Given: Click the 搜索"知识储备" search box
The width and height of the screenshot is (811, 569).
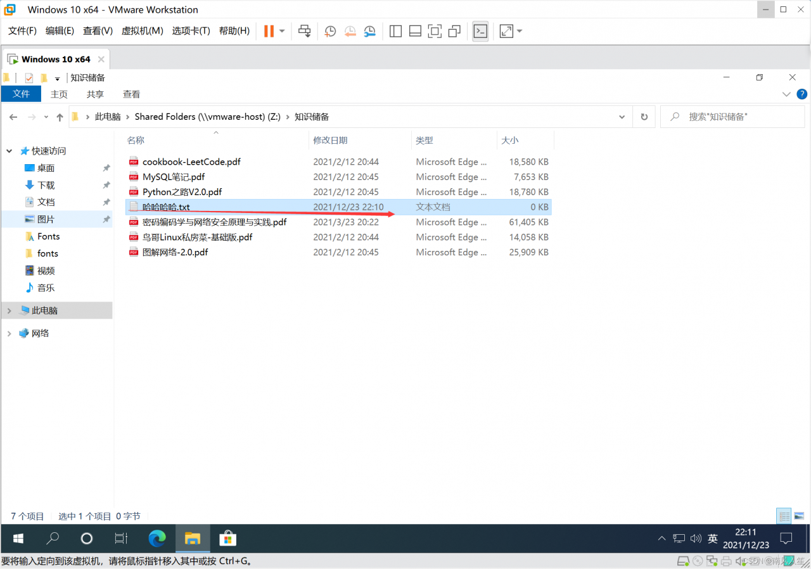Looking at the screenshot, I should (733, 117).
